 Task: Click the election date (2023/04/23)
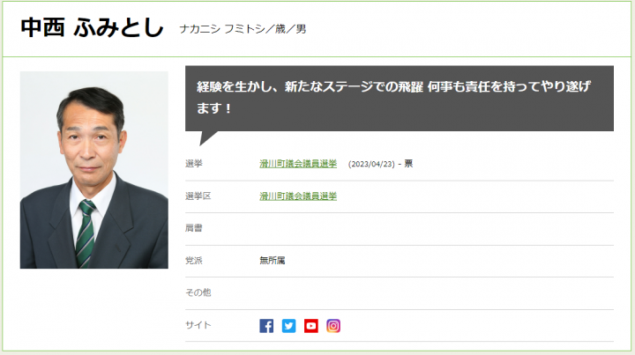pos(370,164)
